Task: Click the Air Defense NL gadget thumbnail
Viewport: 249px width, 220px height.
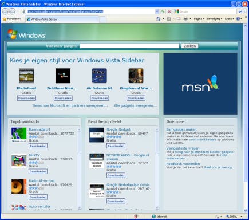Action: point(100,76)
